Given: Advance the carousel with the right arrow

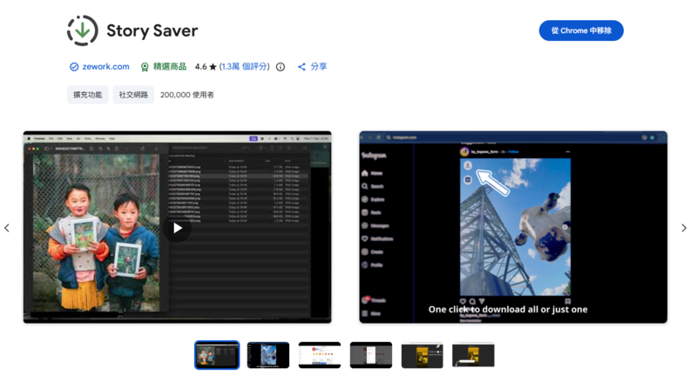Looking at the screenshot, I should 684,228.
